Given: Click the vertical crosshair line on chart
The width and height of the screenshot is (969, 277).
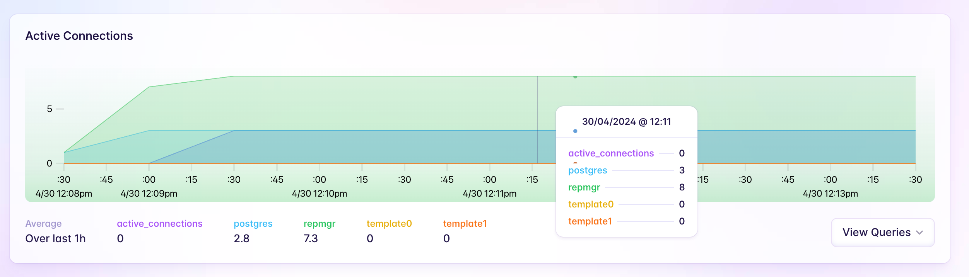Looking at the screenshot, I should pyautogui.click(x=538, y=116).
